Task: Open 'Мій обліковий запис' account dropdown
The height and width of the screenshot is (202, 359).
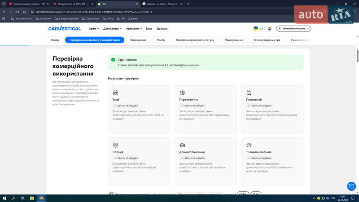Action: coord(293,29)
